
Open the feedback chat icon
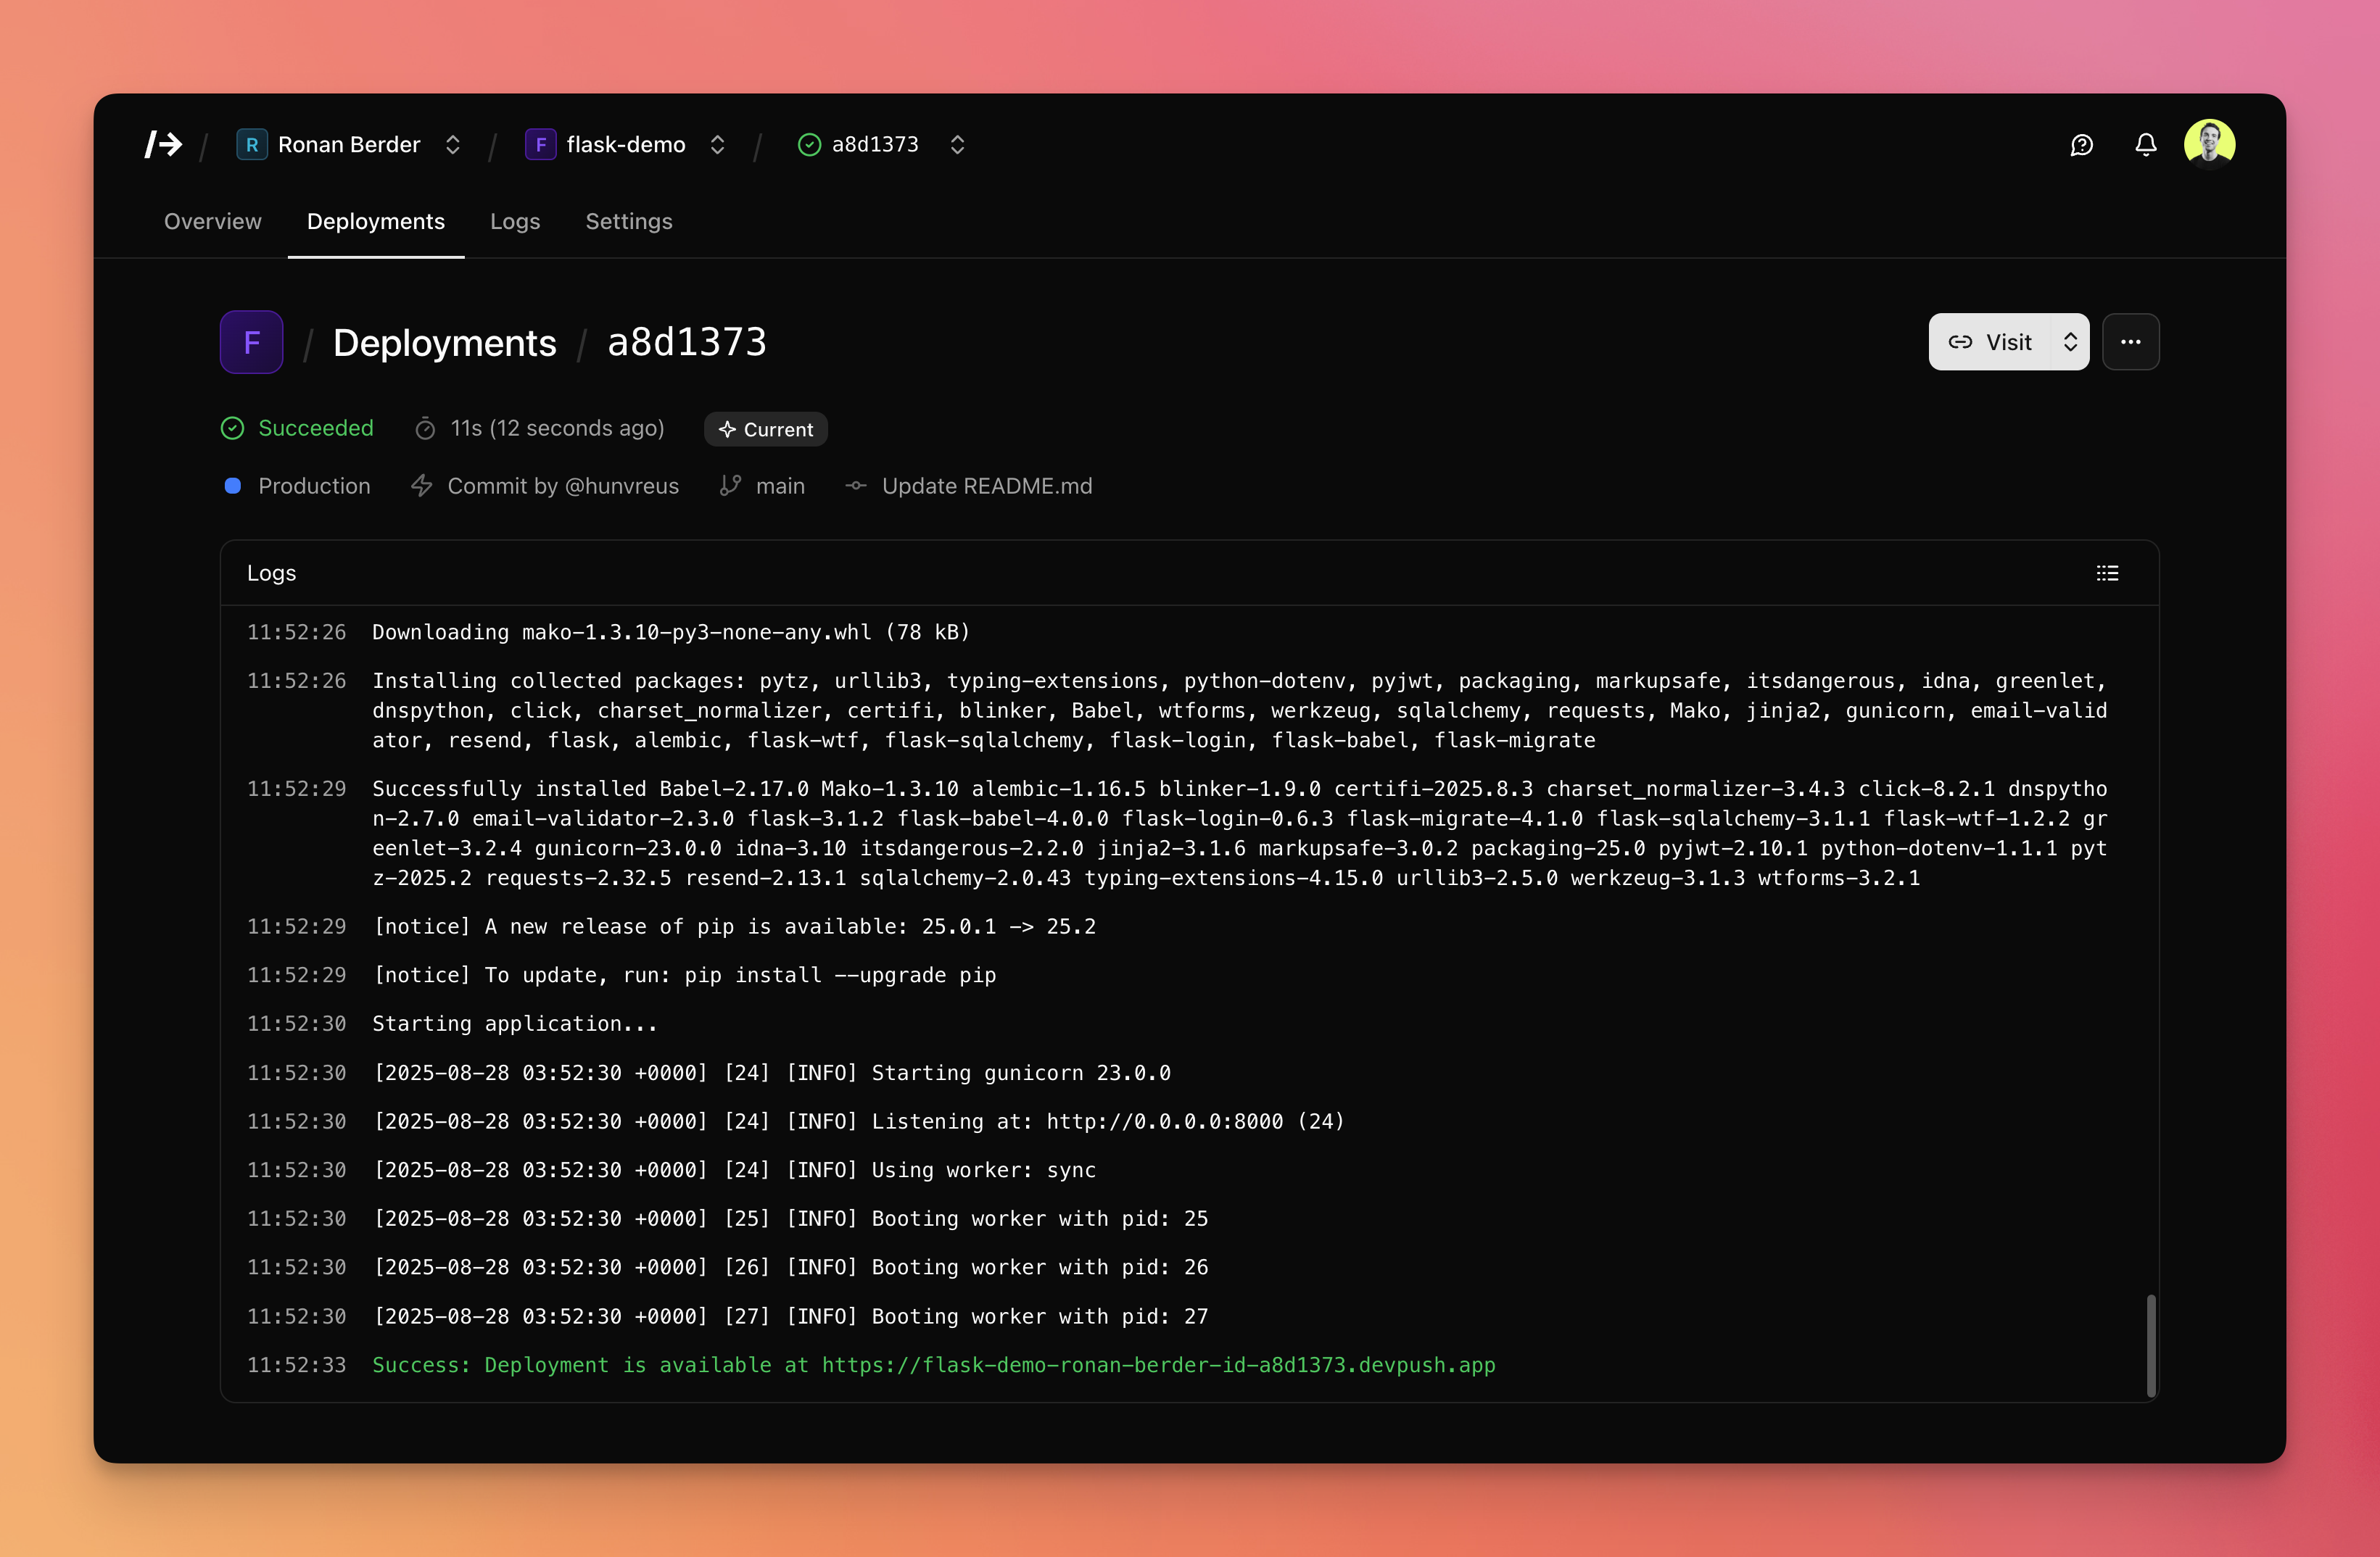coord(2082,144)
